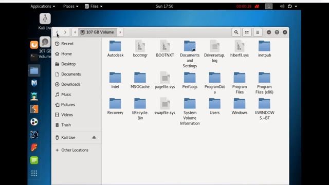The width and height of the screenshot is (329, 185).
Task: Open Videos in the sidebar
Action: point(77,115)
